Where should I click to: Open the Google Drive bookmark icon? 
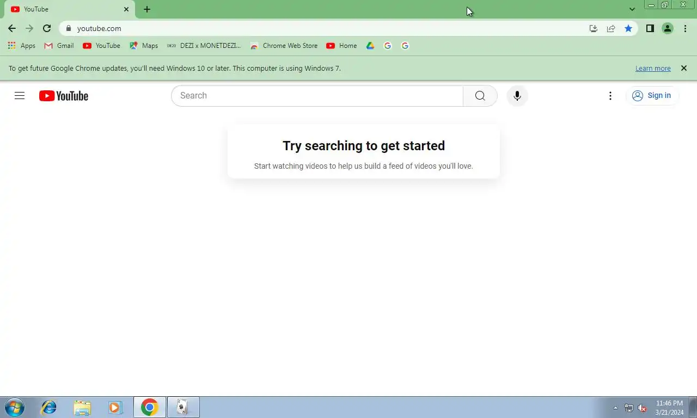[370, 46]
